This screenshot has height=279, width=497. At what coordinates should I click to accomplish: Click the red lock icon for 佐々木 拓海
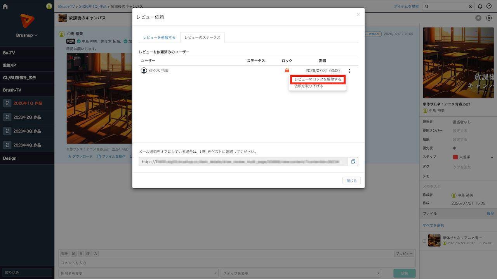(287, 70)
